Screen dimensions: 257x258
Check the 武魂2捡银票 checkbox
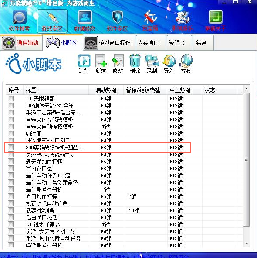[x=11, y=210]
